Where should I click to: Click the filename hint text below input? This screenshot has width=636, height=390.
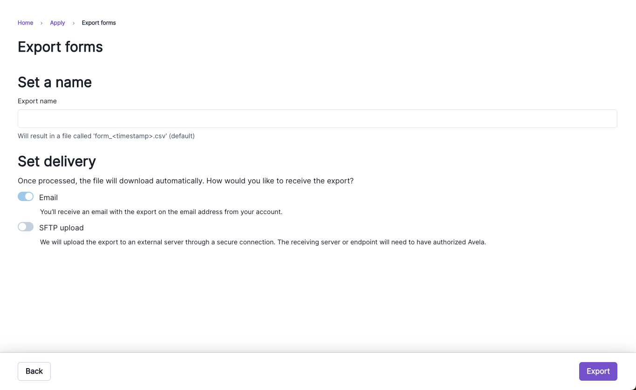[106, 136]
